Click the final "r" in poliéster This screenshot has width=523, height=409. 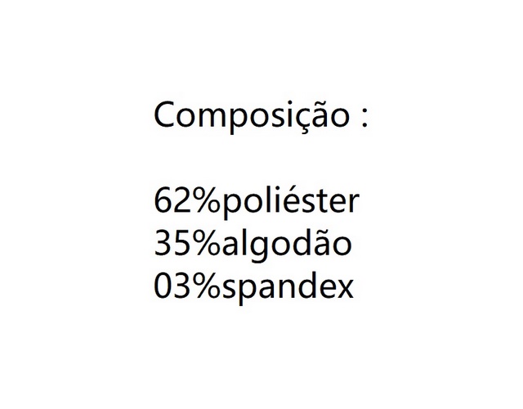tap(353, 203)
